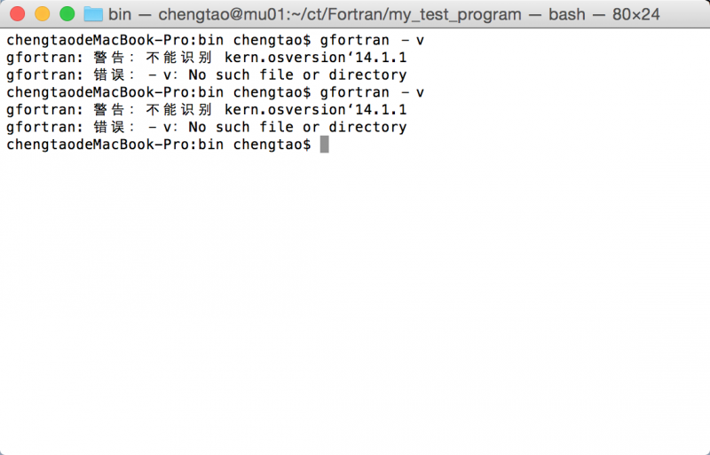Click second 'No such file or directory' error
The image size is (710, 455).
click(207, 127)
